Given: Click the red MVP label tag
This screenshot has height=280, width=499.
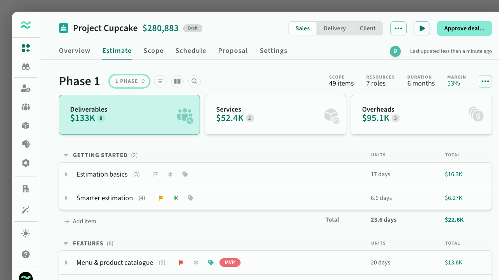Looking at the screenshot, I should coord(230,262).
